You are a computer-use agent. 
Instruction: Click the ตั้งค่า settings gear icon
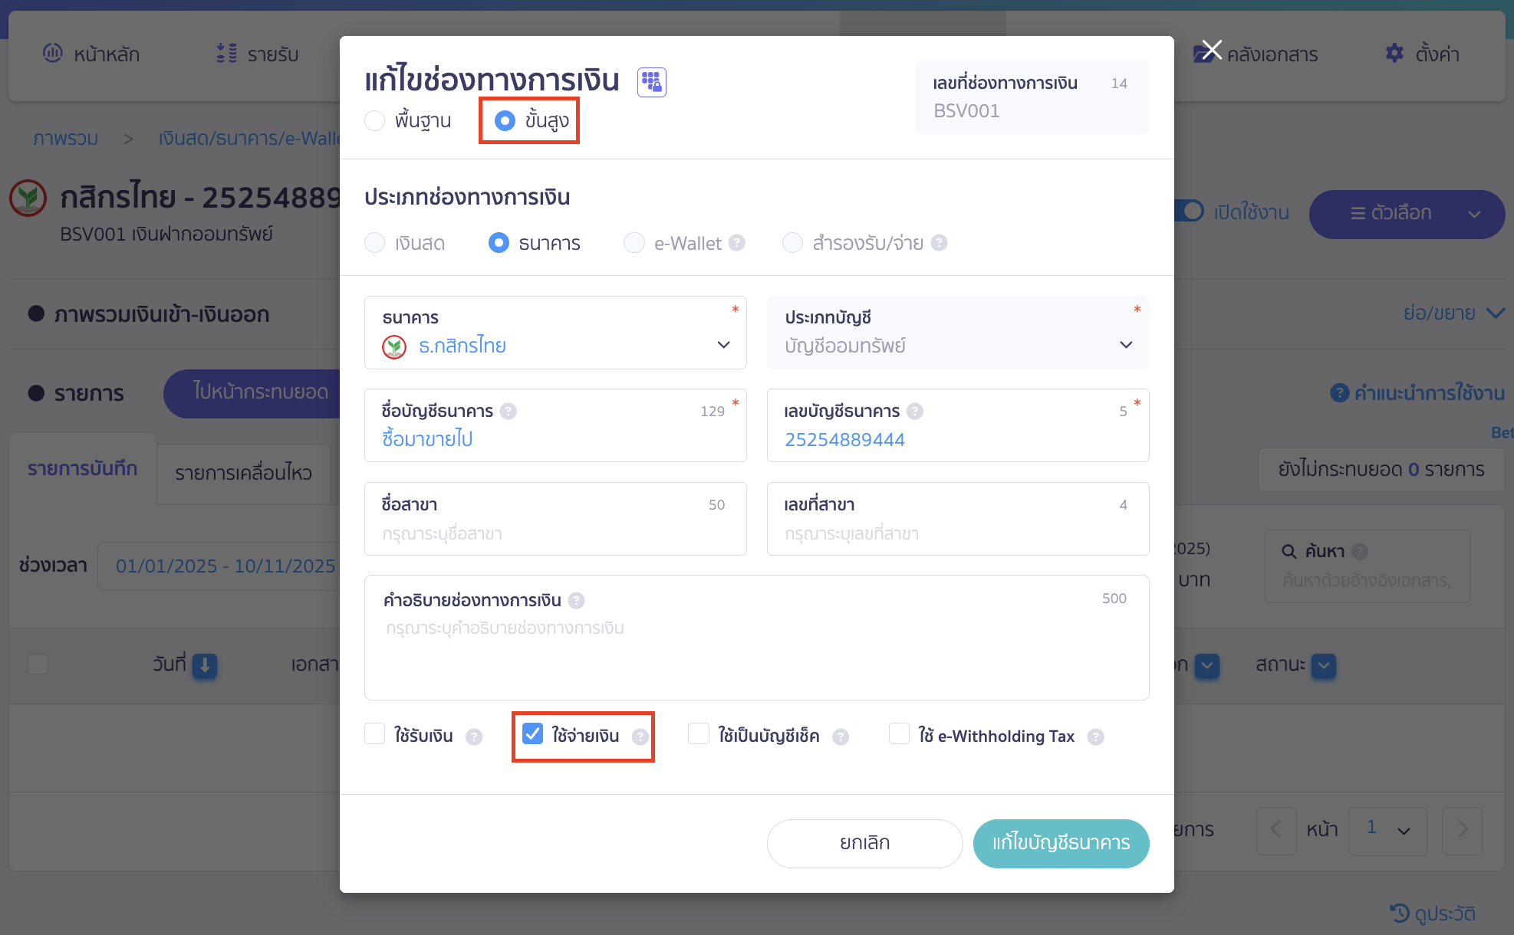pyautogui.click(x=1395, y=54)
